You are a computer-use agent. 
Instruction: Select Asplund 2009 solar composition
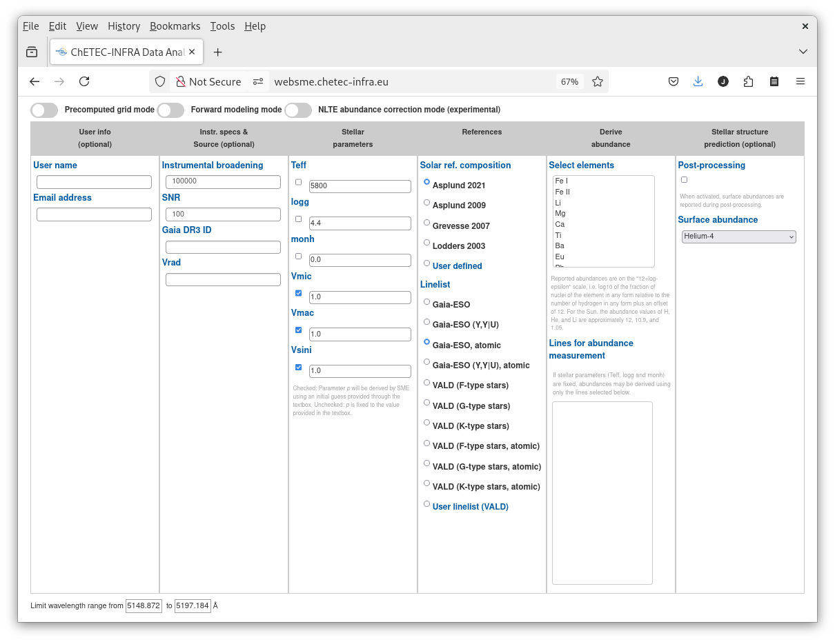tap(426, 203)
